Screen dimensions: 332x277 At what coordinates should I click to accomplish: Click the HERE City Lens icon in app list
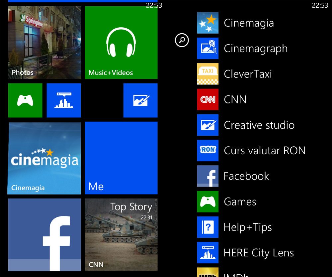point(208,253)
